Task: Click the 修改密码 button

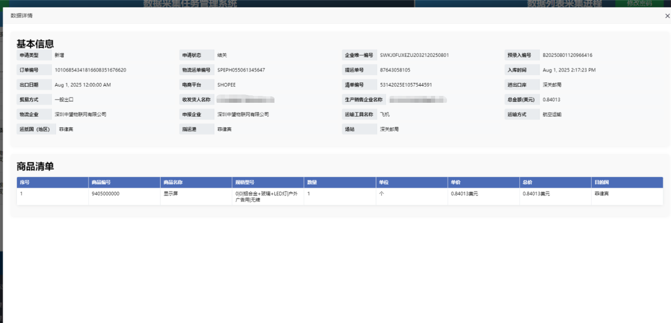Action: 639,3
